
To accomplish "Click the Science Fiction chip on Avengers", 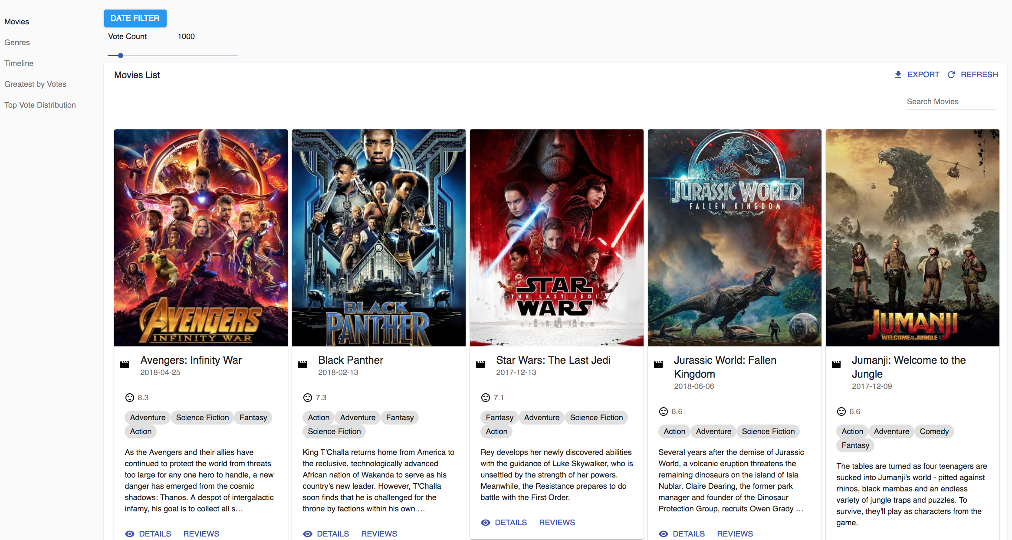I will coord(202,418).
